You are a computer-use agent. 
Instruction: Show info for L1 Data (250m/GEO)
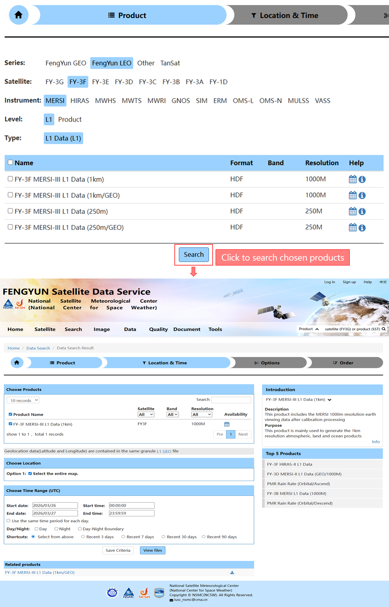point(362,228)
